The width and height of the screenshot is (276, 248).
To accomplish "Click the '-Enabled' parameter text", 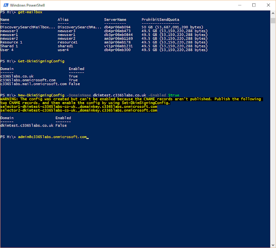I will pos(157,95).
